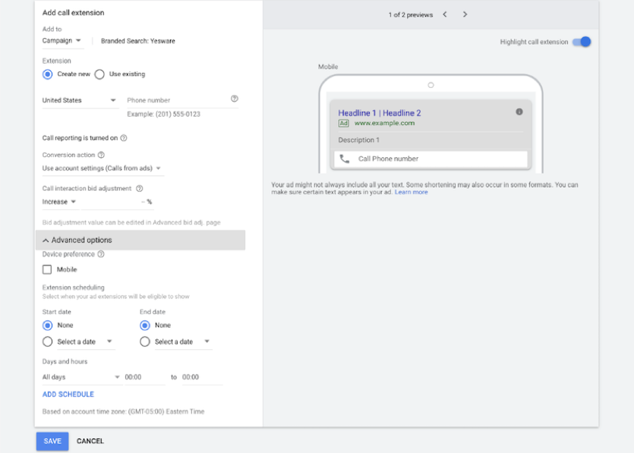Image resolution: width=634 pixels, height=453 pixels.
Task: Click the schedule end time 00:00 field
Action: click(202, 377)
